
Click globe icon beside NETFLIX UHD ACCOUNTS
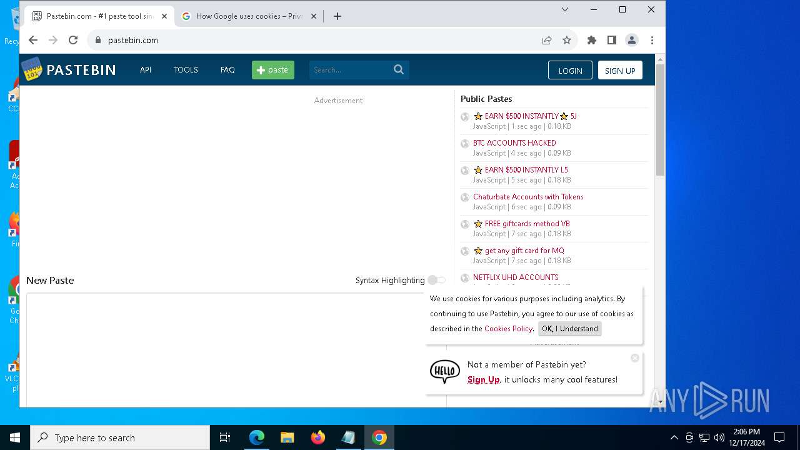(x=465, y=278)
